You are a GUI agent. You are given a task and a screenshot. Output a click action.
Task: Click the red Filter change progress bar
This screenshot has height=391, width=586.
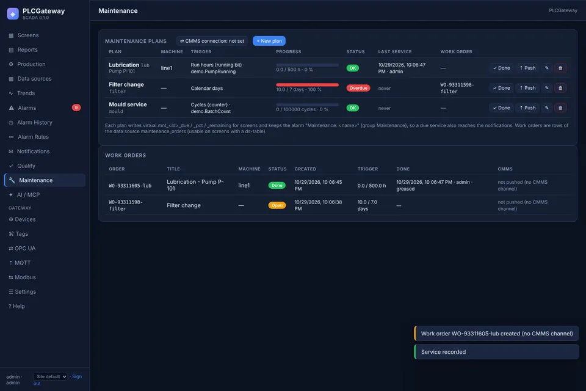(307, 85)
